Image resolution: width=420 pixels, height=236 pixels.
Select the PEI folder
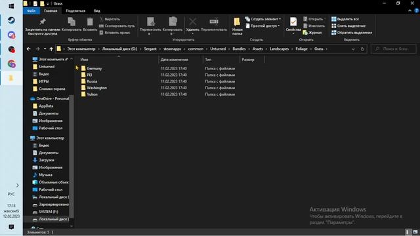pos(89,75)
